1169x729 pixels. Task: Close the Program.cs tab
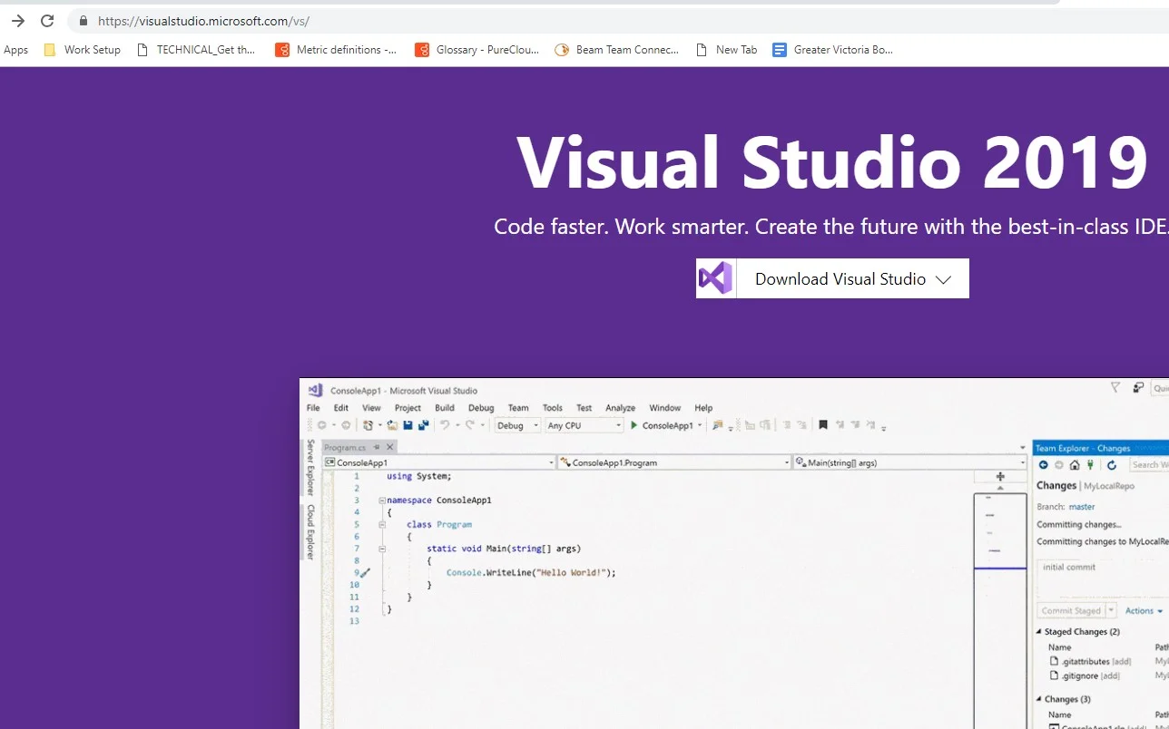point(390,447)
